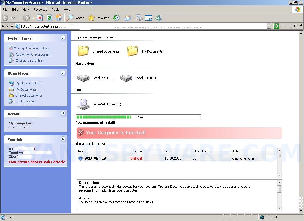Click the State column header
The image size is (304, 221).
click(x=235, y=151)
